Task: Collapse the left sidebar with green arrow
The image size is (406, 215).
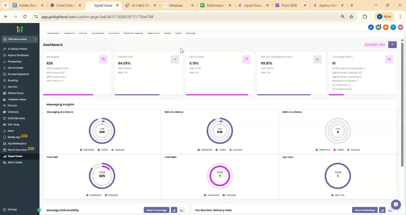Action: 39,210
